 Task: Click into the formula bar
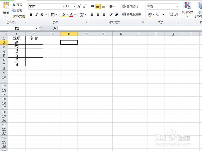point(130,28)
